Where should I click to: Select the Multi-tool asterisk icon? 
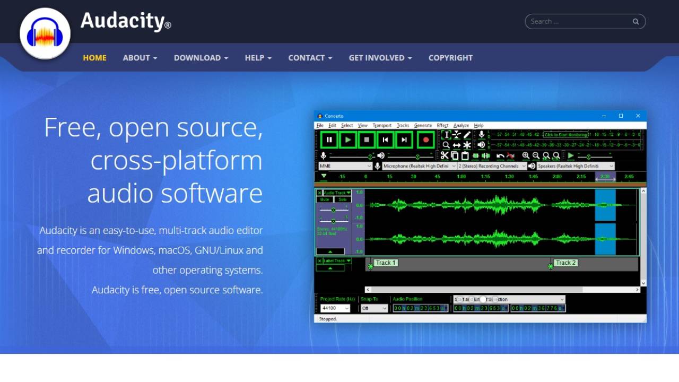467,145
